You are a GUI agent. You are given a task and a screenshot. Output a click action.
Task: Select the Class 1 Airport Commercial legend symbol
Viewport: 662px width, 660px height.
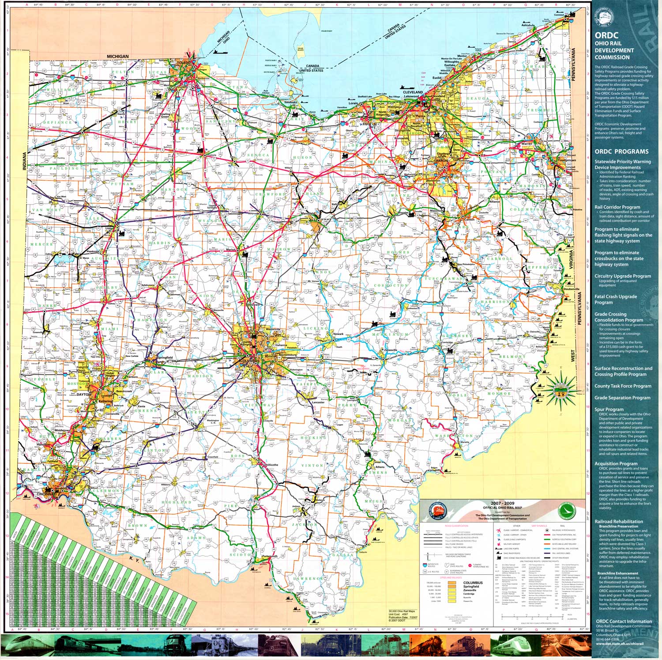point(497,530)
